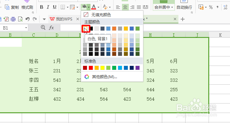Undo the last action
Image resolution: width=230 pixels, height=123 pixels.
point(28,19)
